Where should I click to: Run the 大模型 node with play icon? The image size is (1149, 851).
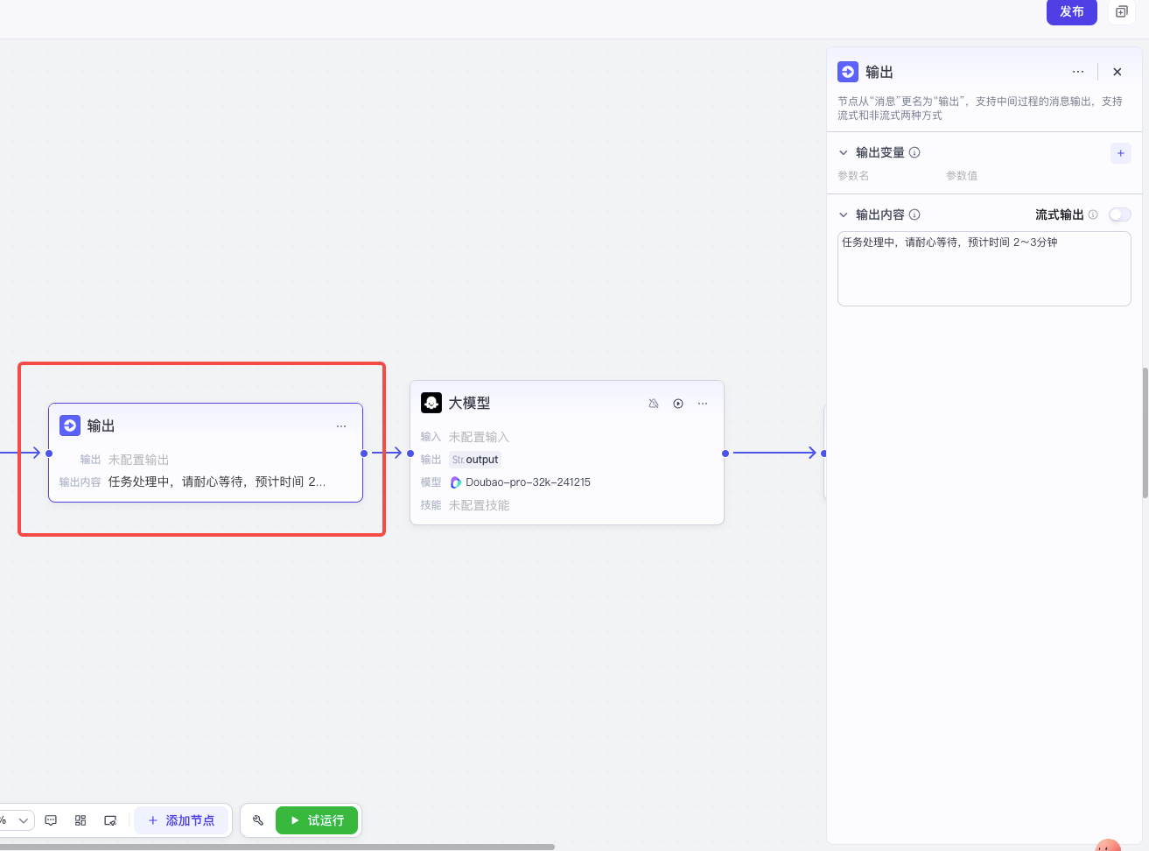point(678,404)
